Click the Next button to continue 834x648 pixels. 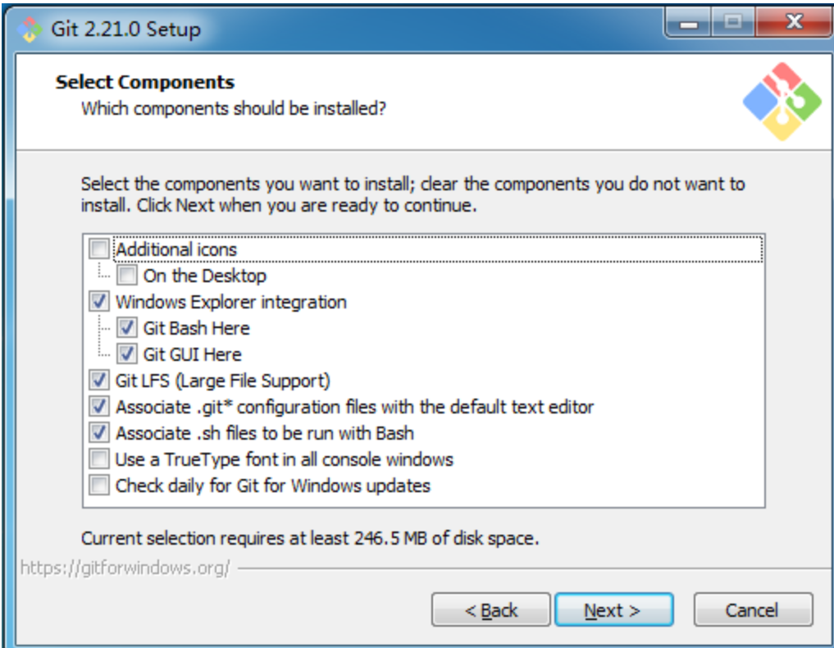click(613, 609)
